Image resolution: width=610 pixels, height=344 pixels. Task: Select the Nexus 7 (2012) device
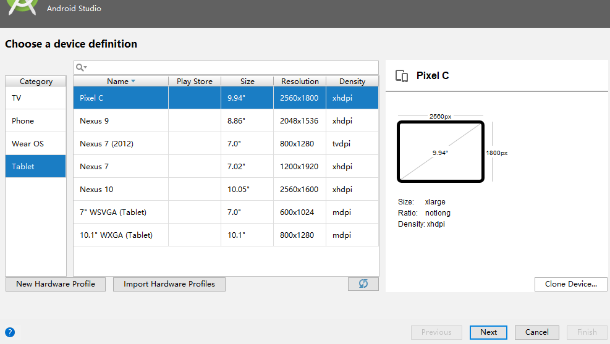[226, 144]
